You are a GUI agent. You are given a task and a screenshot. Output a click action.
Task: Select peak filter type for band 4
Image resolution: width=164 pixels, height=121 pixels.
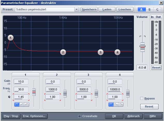click(x=111, y=104)
